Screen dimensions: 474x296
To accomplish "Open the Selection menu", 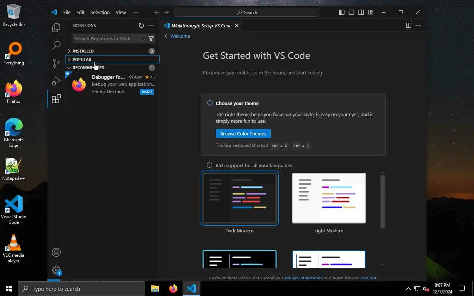I will (x=100, y=12).
